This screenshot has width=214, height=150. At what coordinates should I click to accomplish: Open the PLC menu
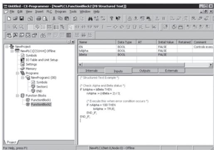pyautogui.click(x=49, y=12)
